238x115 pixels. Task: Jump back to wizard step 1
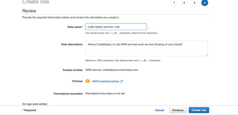point(174,3)
